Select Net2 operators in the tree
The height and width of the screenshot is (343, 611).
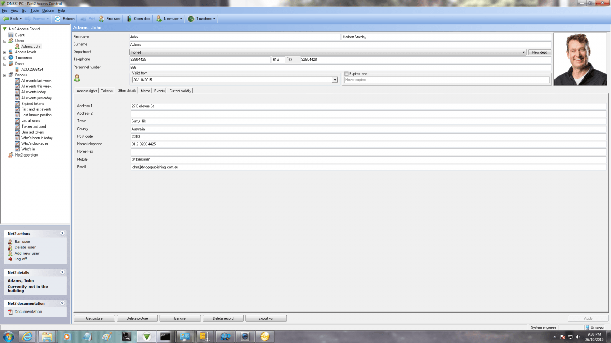[x=26, y=155]
